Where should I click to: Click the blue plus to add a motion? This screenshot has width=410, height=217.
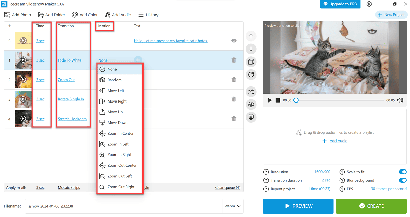tap(138, 60)
